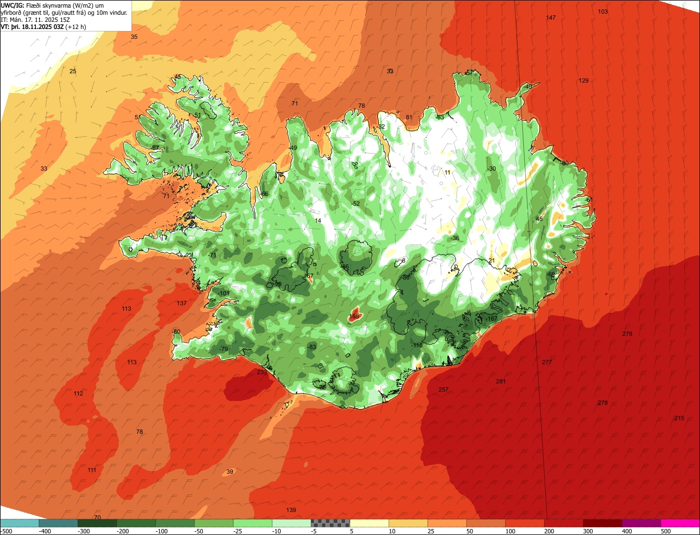Click the pale yellow 5 to 10 legend swatch
Image resolution: width=700 pixels, height=535 pixels.
369,523
